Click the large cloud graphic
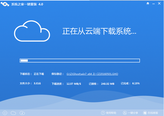This screenshot has height=116, width=164. coord(32,31)
